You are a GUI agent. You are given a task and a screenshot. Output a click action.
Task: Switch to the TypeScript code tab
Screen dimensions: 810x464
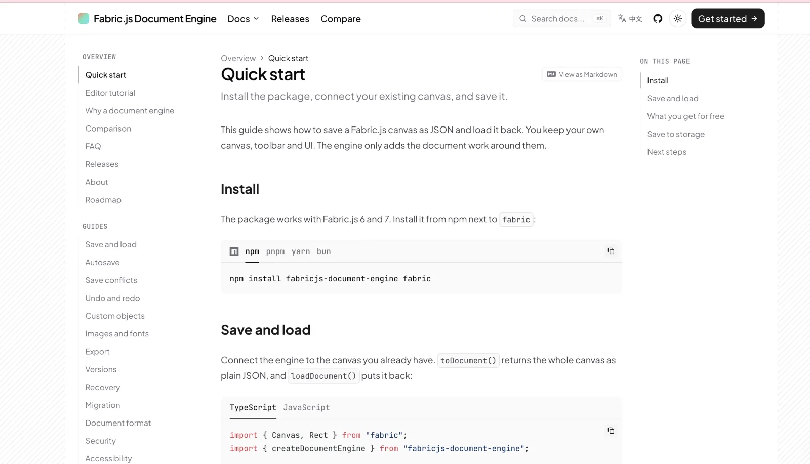(x=253, y=408)
